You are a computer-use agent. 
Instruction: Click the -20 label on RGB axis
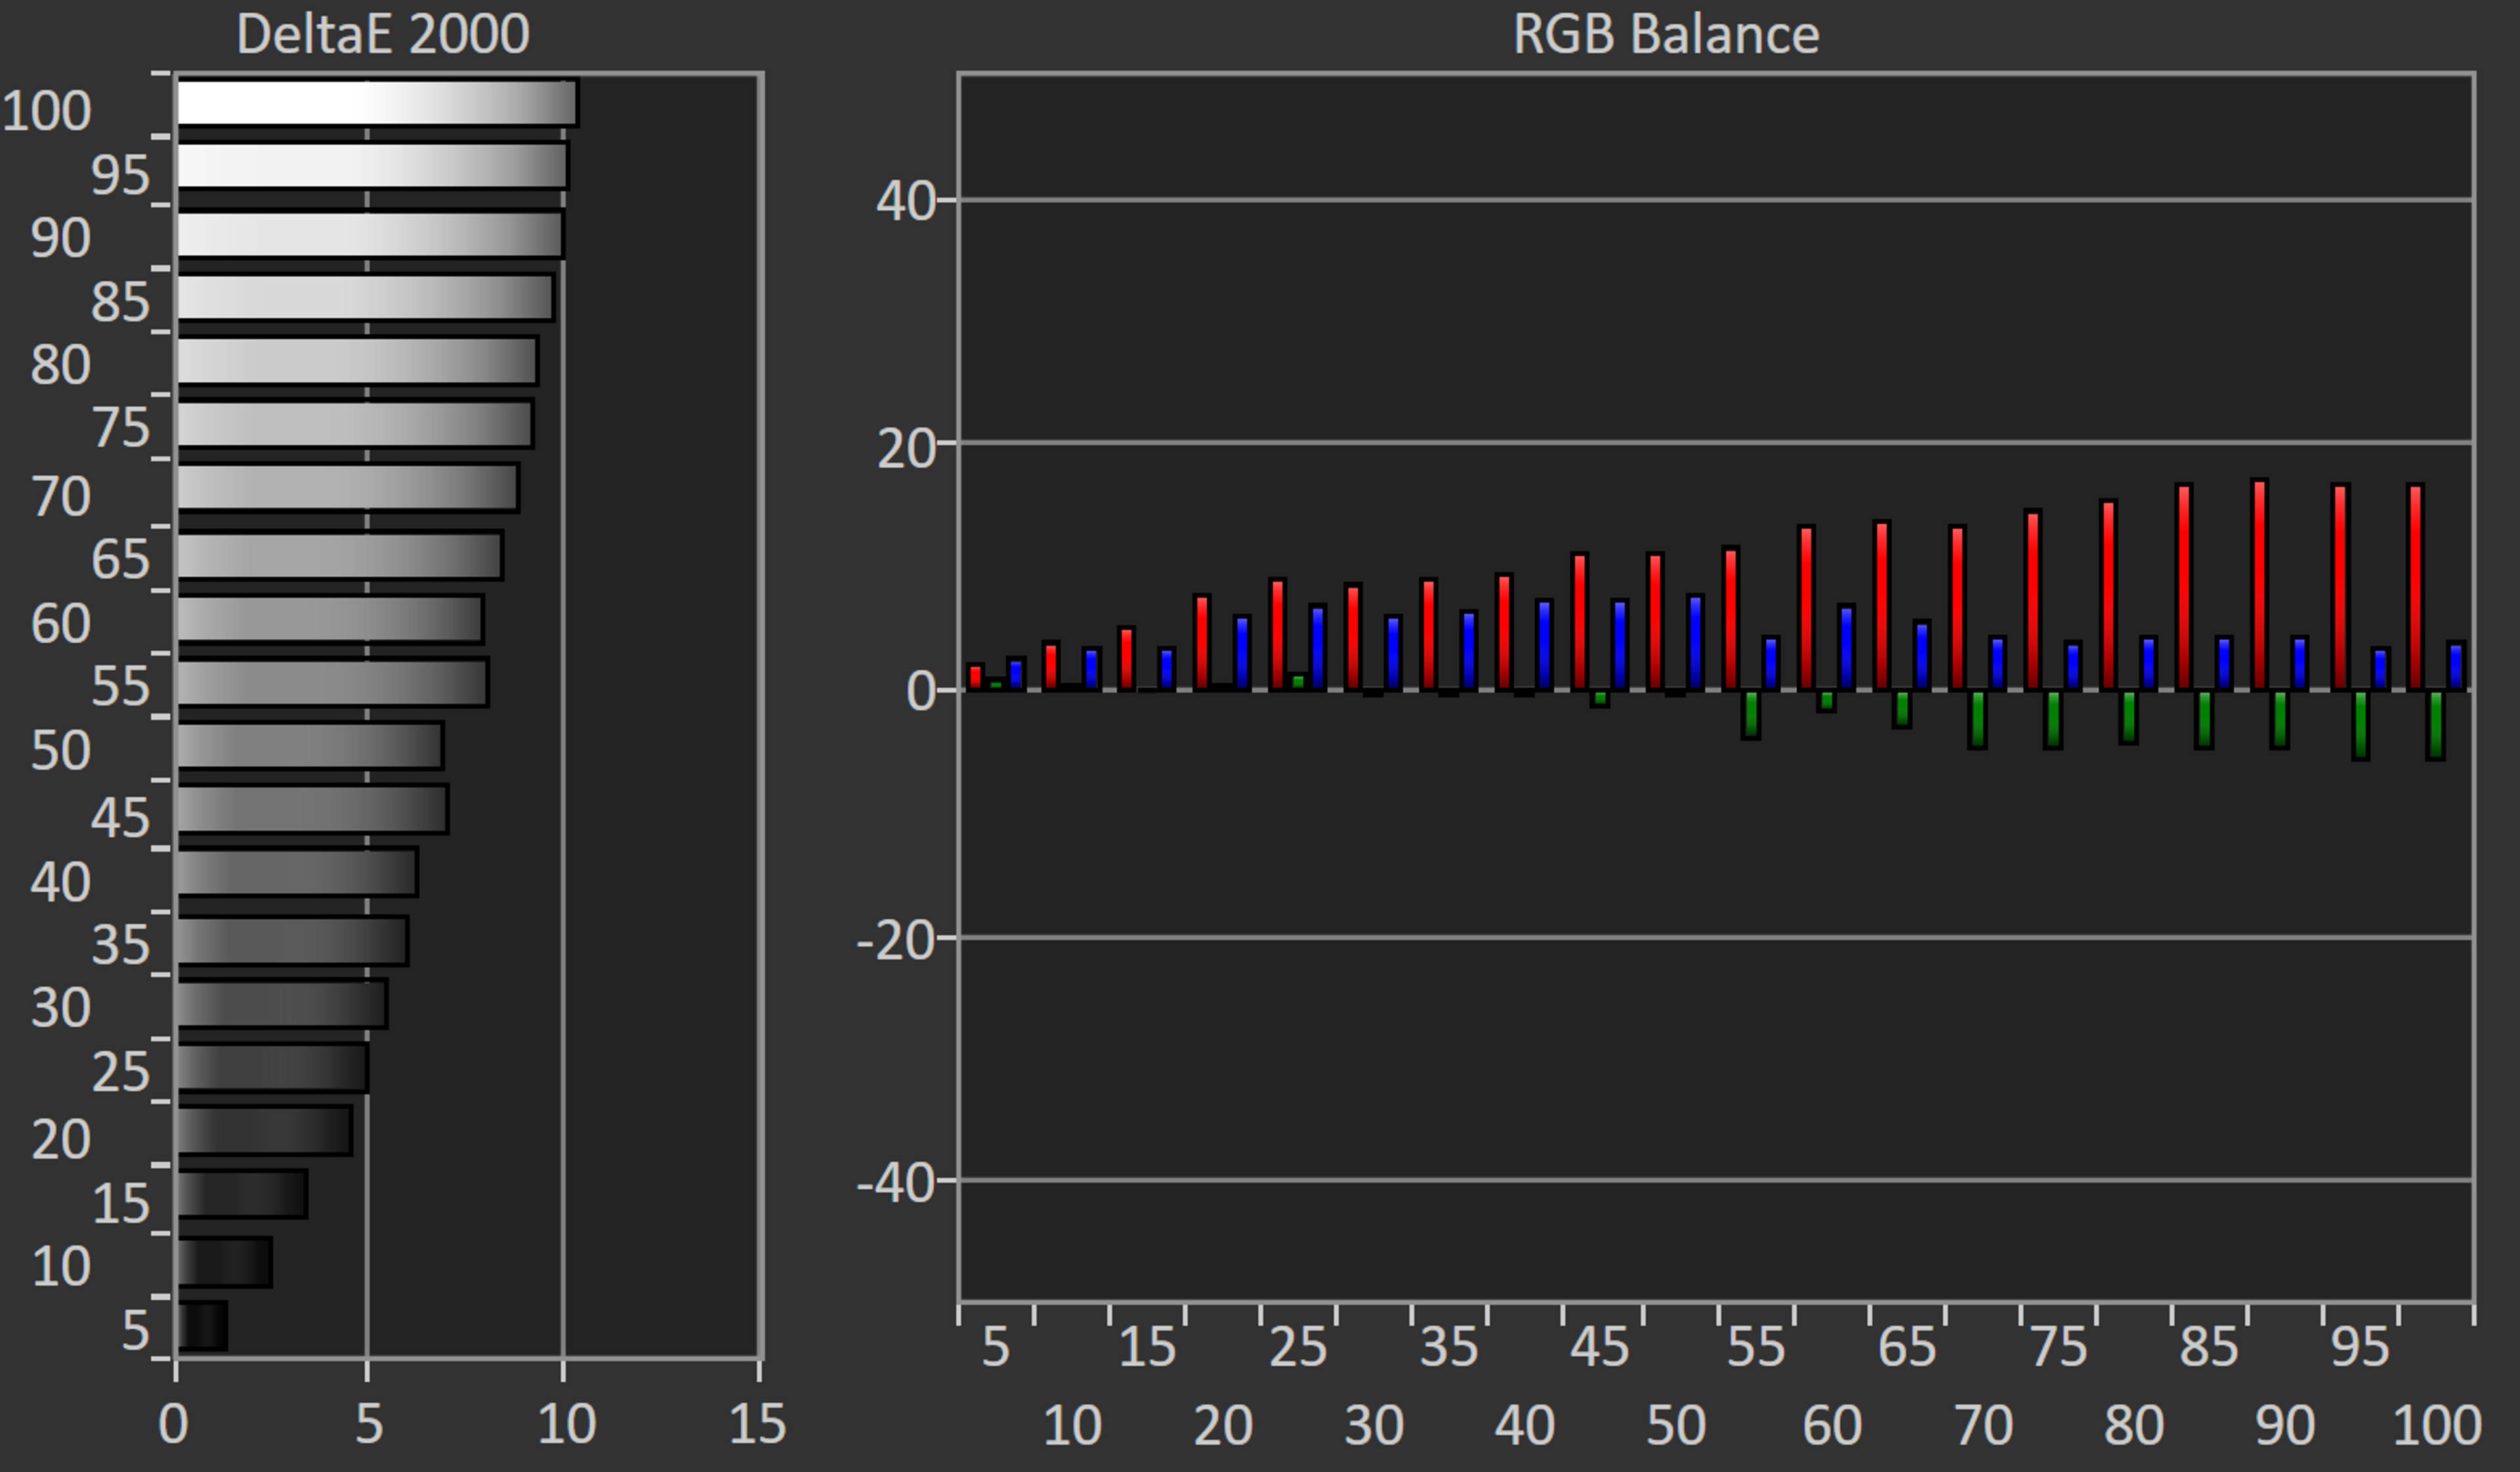[895, 940]
